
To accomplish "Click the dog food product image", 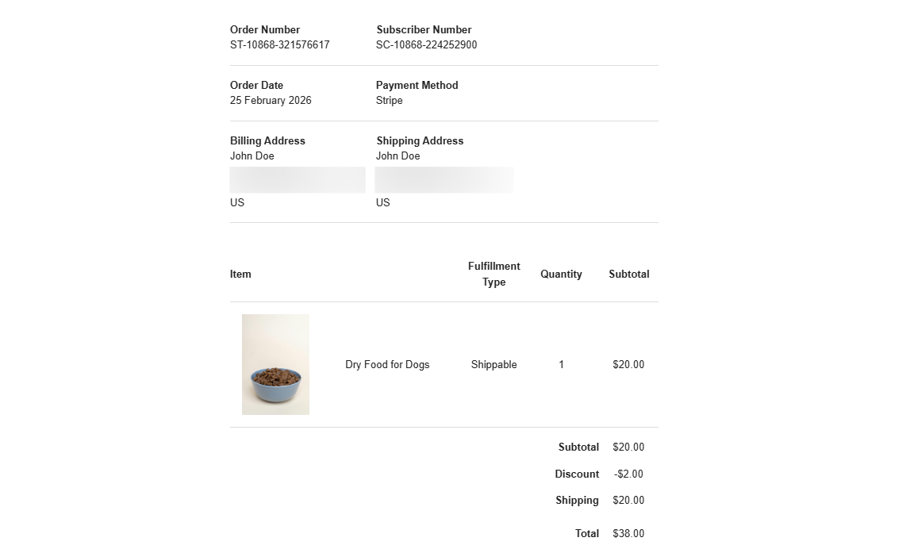I will pyautogui.click(x=275, y=364).
